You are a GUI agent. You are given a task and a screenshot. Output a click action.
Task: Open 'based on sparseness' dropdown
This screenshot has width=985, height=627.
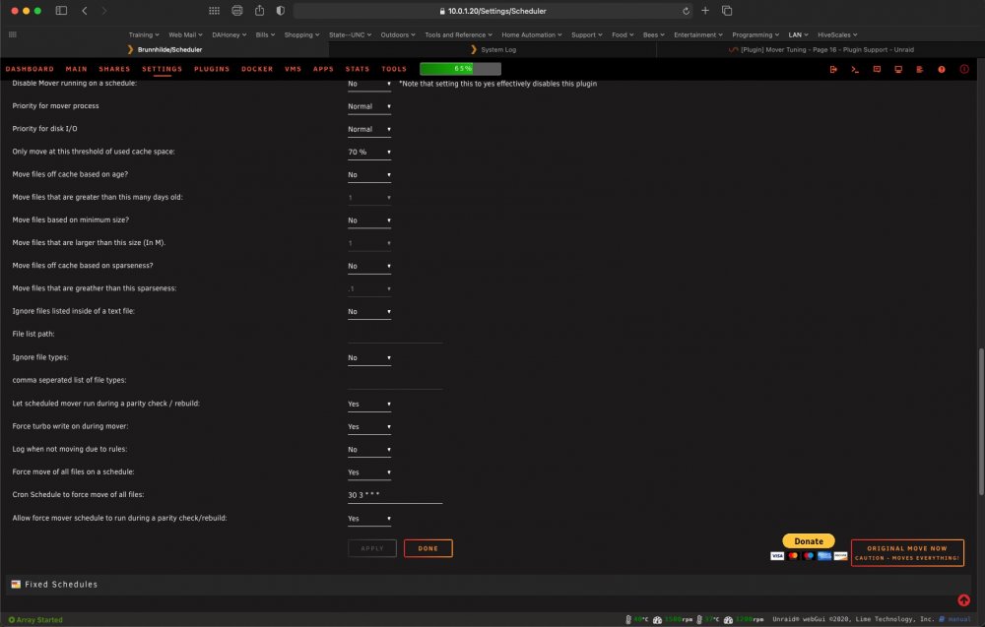(369, 266)
